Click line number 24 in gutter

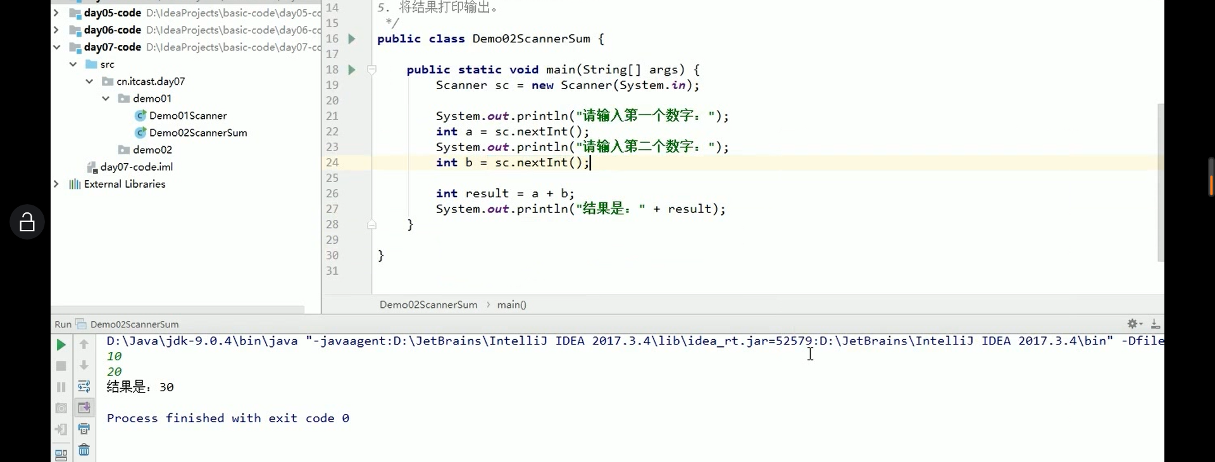coord(332,162)
